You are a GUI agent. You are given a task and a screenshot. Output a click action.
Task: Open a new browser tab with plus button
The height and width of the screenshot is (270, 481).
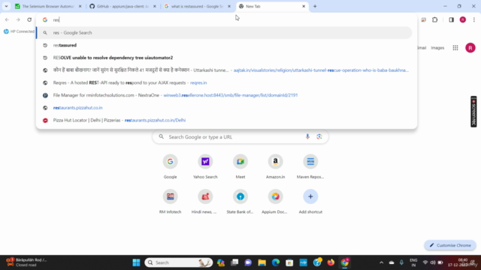point(315,6)
